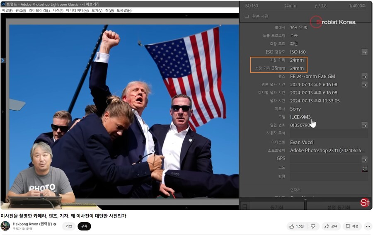Dislike the video with thumbs-down icon
Image resolution: width=373 pixels, height=235 pixels.
pos(313,226)
